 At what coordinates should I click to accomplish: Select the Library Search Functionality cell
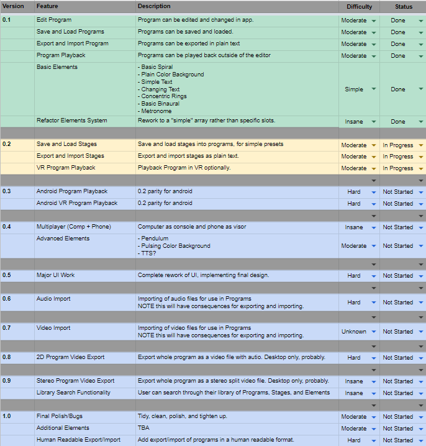[x=85, y=393]
